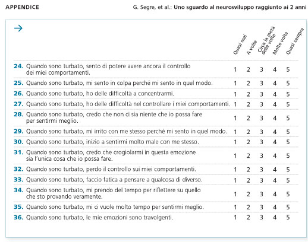The height and width of the screenshot is (242, 308).
Task: Pick rating 5 for question 30
Action: click(288, 142)
